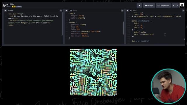
Task: Open the author name David A.
Action: (x=9, y=7)
